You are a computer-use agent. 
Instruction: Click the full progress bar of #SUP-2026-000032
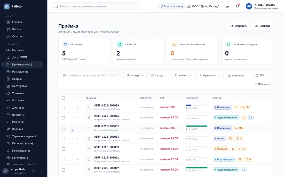coord(196,126)
